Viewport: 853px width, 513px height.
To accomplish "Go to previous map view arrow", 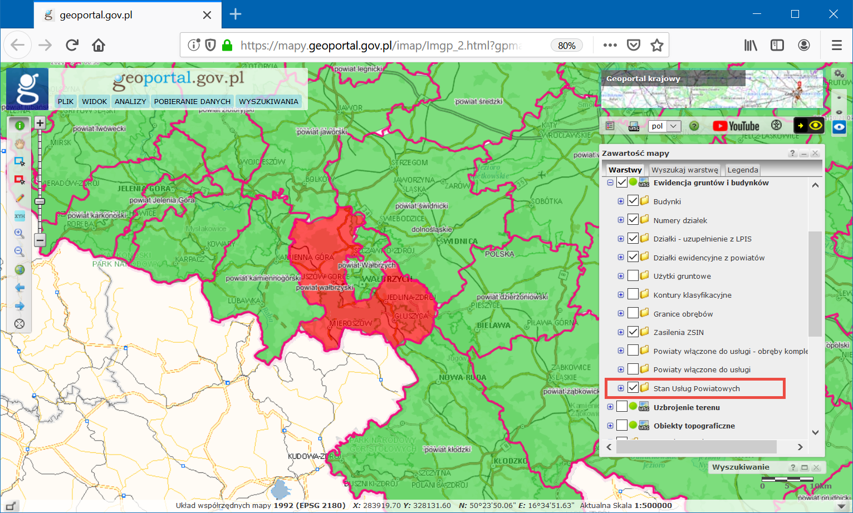I will (x=19, y=288).
